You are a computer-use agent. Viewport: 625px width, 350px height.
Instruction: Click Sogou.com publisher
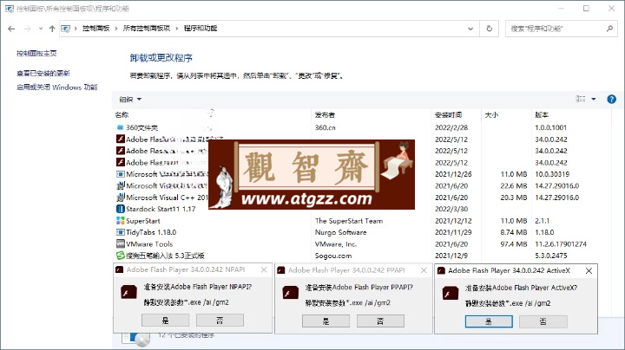point(333,256)
